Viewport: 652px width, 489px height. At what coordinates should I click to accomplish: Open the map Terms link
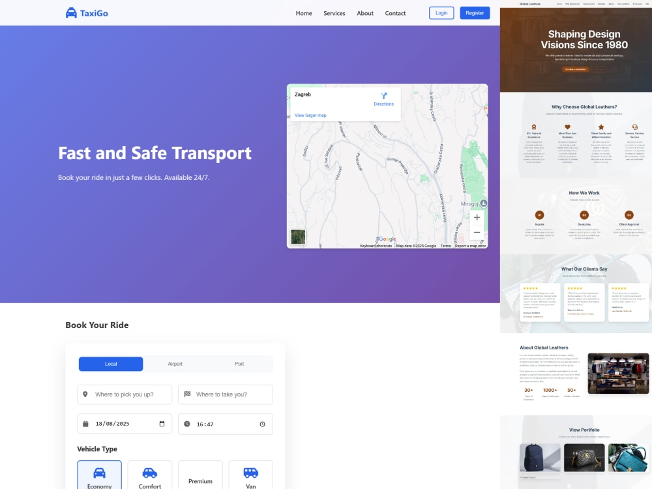point(445,246)
